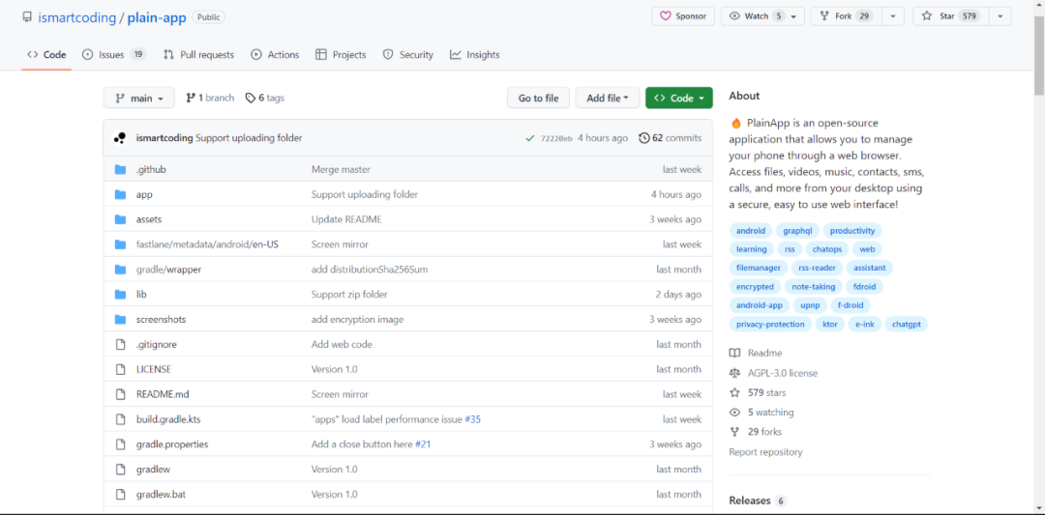The image size is (1045, 515).
Task: Click the fork icon beside 29 forks
Action: click(x=734, y=432)
